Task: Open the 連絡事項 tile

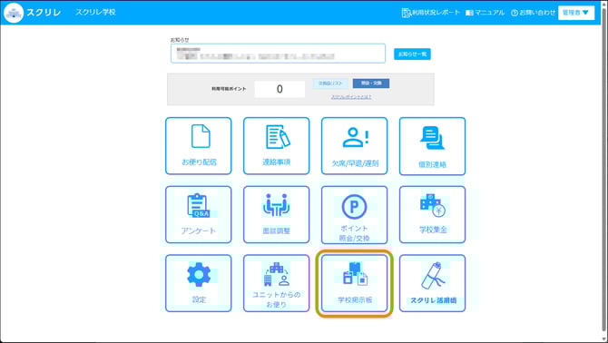Action: click(x=276, y=146)
